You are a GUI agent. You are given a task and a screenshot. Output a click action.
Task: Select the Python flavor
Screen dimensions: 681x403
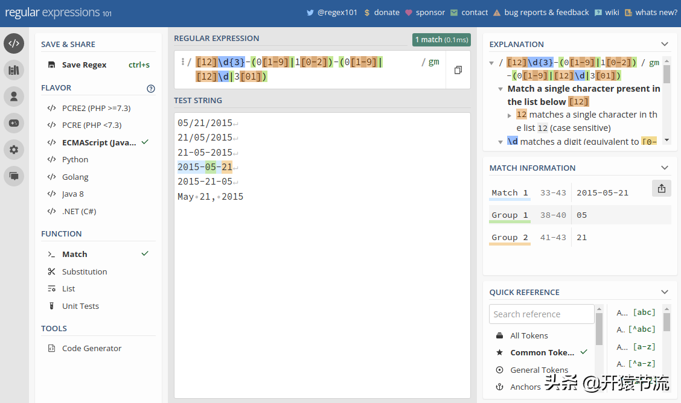click(75, 160)
